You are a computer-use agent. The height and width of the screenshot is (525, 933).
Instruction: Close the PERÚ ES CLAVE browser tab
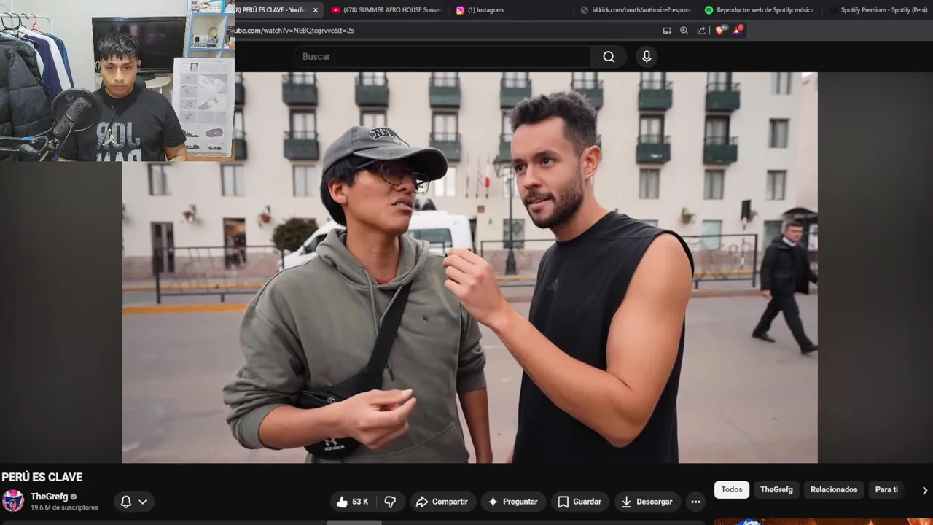[x=316, y=10]
